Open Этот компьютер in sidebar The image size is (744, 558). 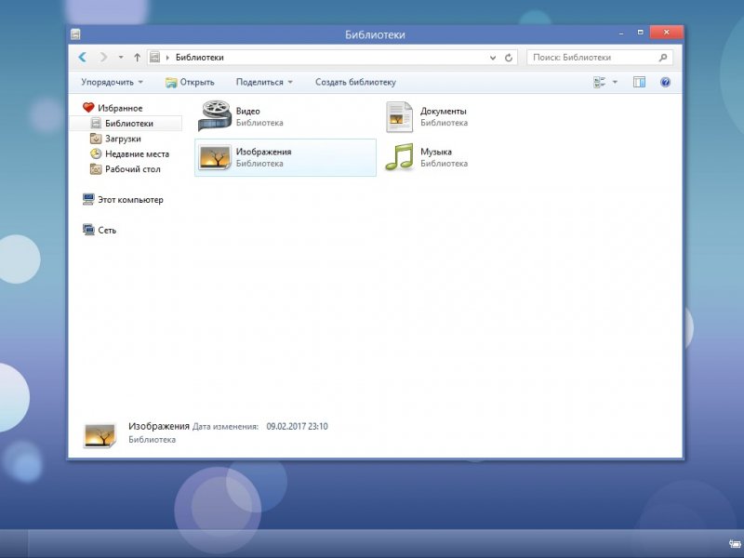point(129,200)
